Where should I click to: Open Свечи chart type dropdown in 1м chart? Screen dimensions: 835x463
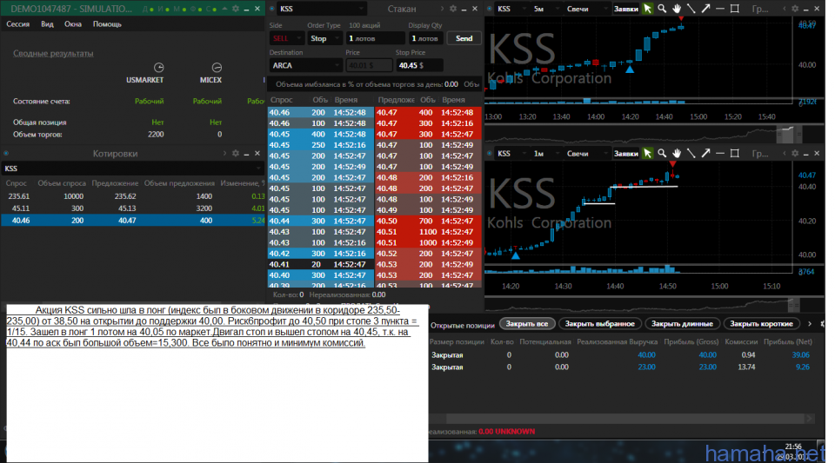tap(585, 153)
